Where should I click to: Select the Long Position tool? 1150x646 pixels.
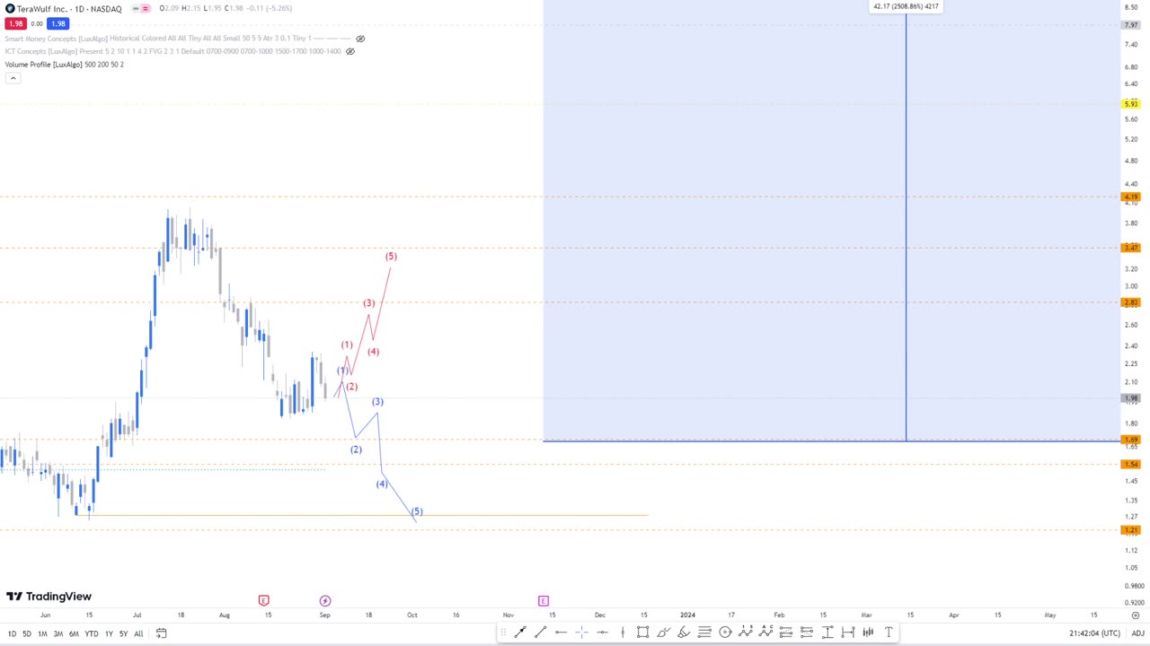click(x=786, y=633)
